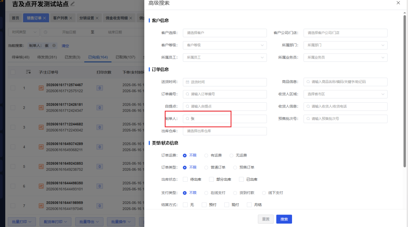Screen dimensions: 408x227
Task: Click the 代 order icon in row 1
Action: (41, 88)
